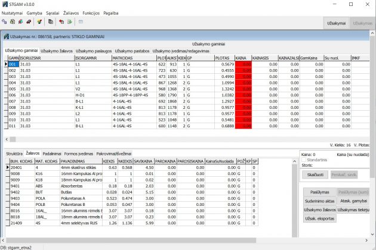The height and width of the screenshot is (250, 376).
Task: Click the green export arrow toolbar icon
Action: [69, 21]
